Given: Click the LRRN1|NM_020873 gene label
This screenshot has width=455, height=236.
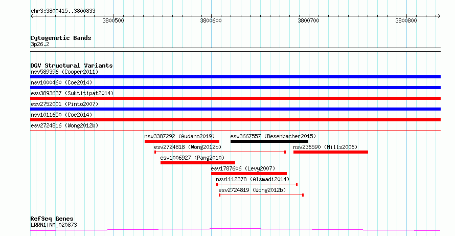Looking at the screenshot, I should pyautogui.click(x=54, y=225).
